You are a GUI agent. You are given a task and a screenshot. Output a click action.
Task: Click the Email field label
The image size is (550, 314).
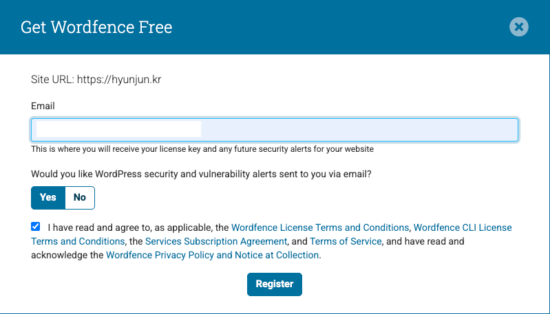click(43, 106)
